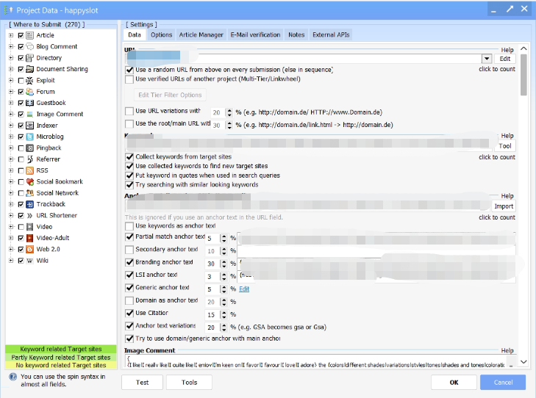The height and width of the screenshot is (398, 536).
Task: Click the Directory category icon
Action: point(30,58)
